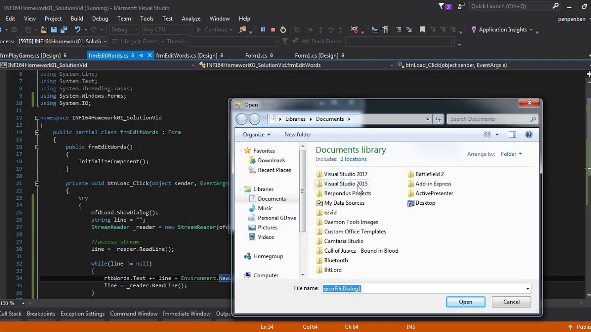This screenshot has height=332, width=591.
Task: Click the Application Insights lightbulb icon
Action: (x=474, y=30)
